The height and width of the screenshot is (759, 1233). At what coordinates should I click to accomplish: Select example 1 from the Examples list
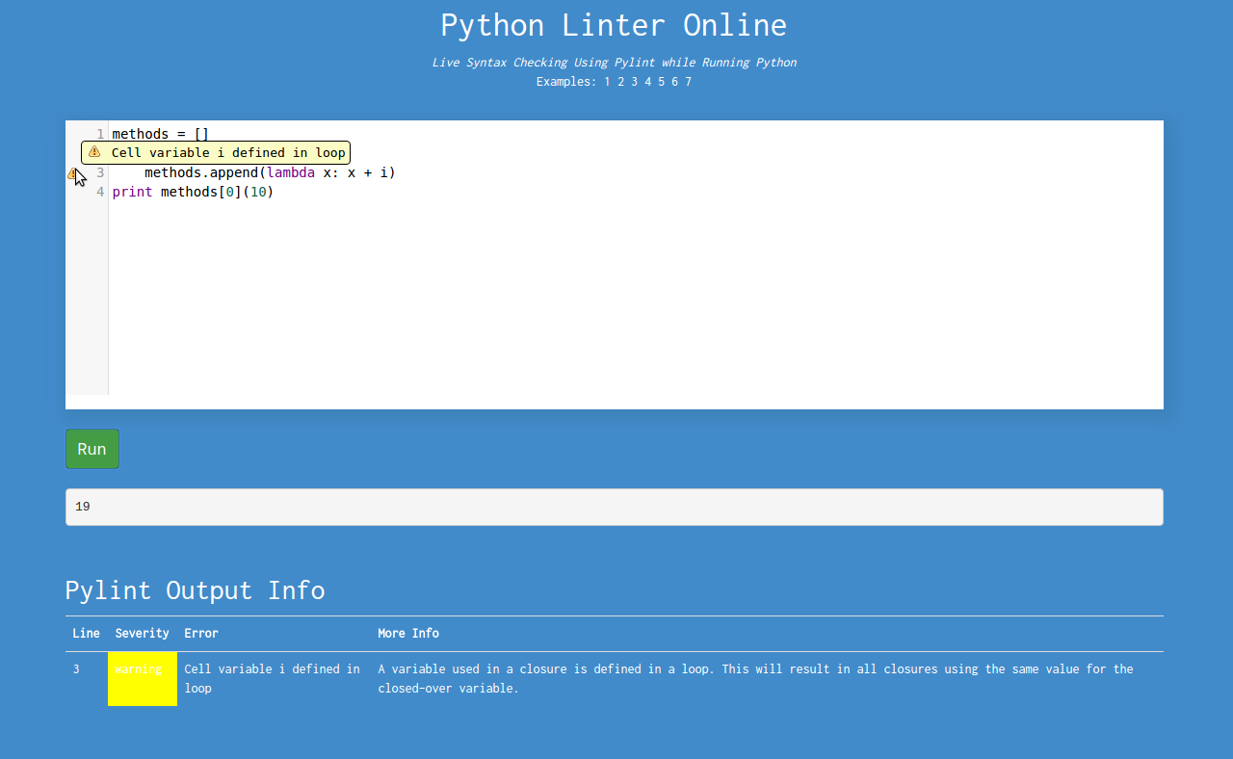click(606, 82)
